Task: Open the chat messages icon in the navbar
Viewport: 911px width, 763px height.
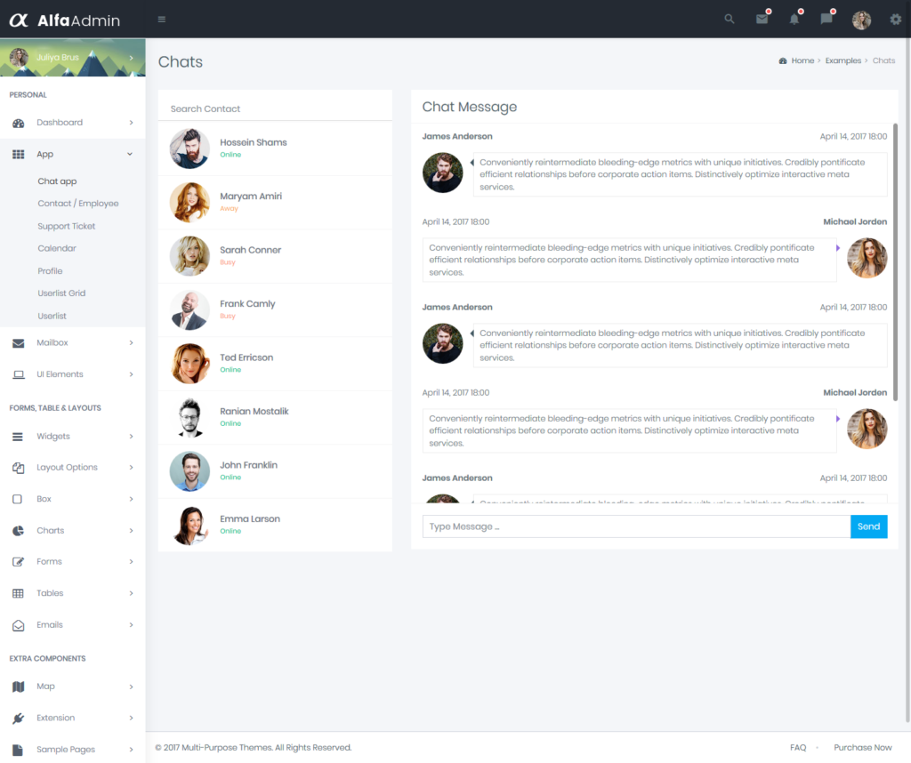Action: [826, 19]
